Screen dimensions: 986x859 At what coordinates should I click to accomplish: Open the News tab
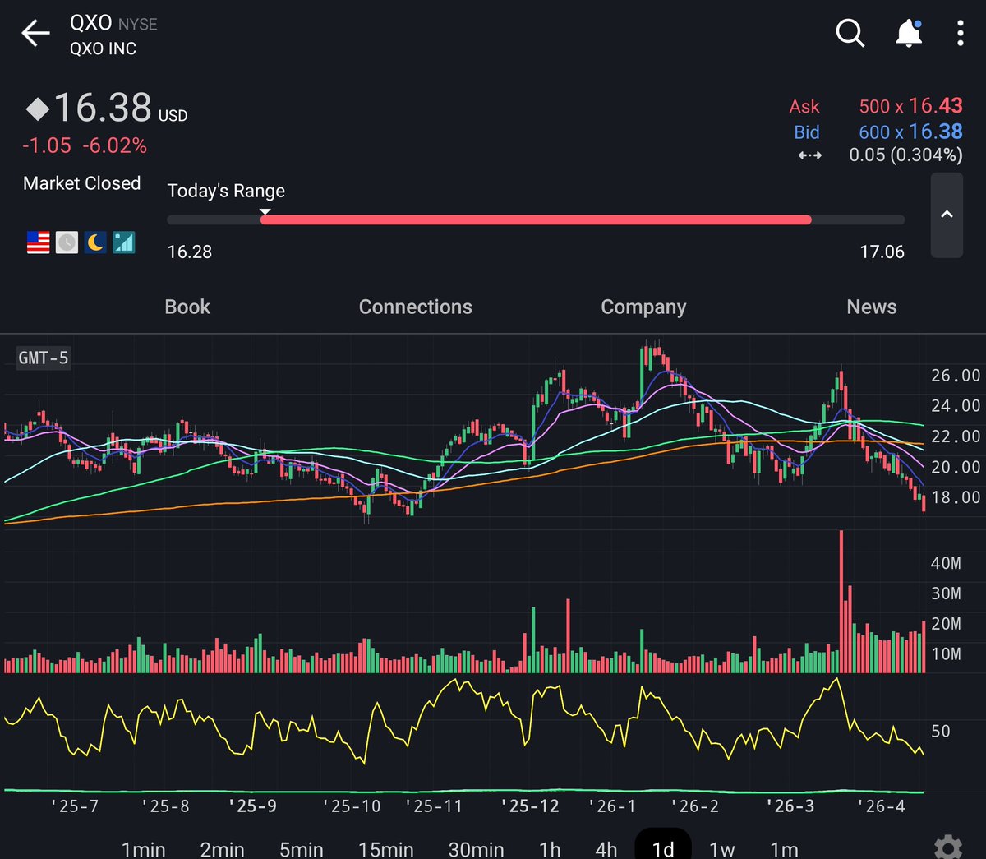click(x=872, y=307)
